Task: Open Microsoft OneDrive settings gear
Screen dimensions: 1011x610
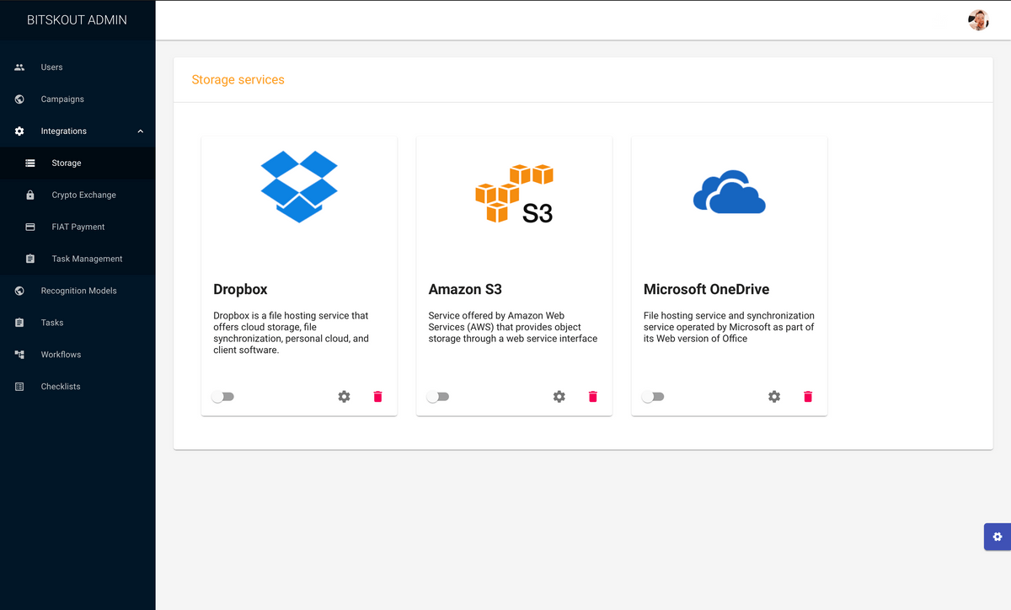Action: coord(774,397)
